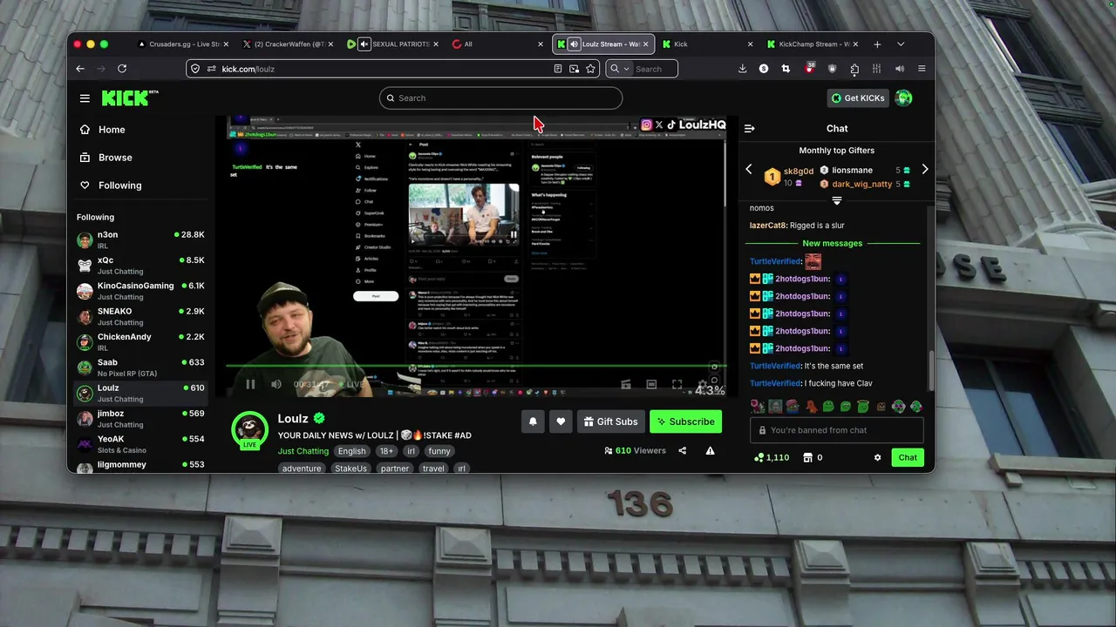Viewport: 1116px width, 627px height.
Task: Share the stream via share icon
Action: [x=683, y=451]
